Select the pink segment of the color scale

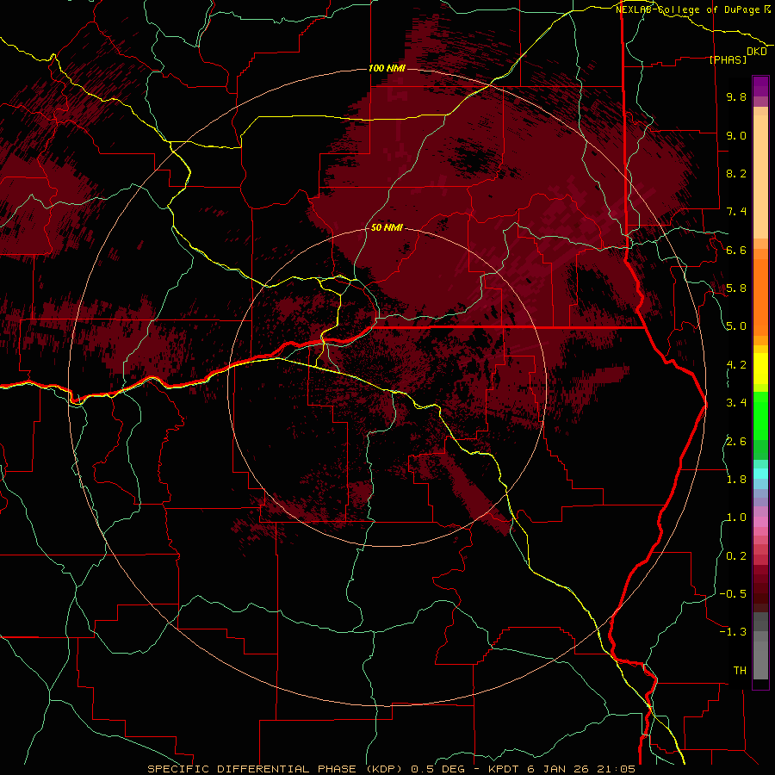click(x=760, y=521)
